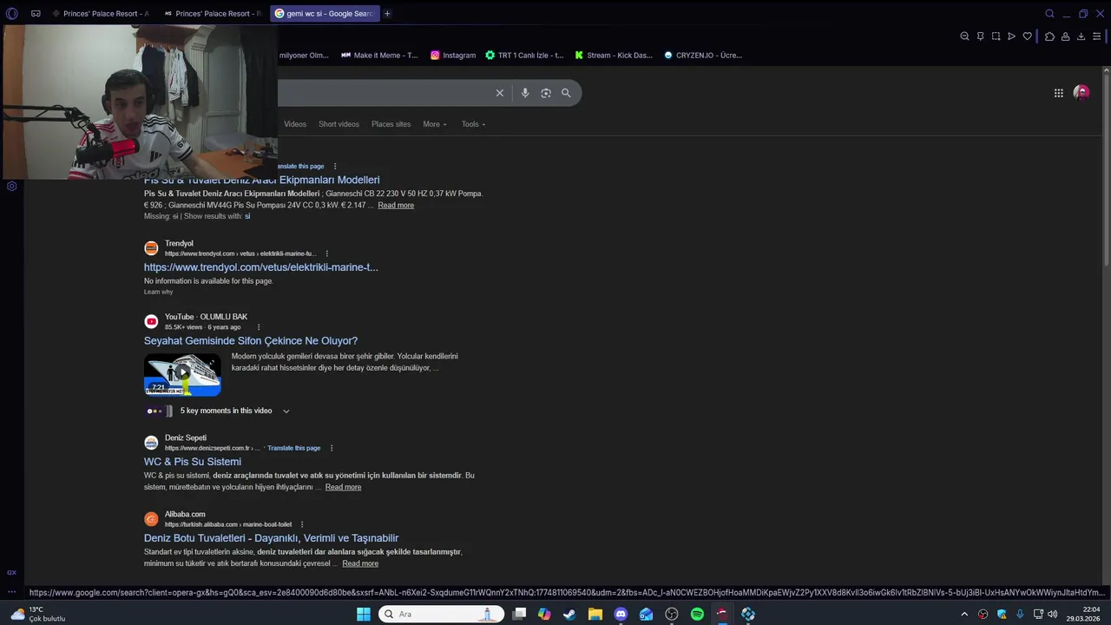Click Learn why under Trendyol result
The height and width of the screenshot is (625, 1111).
click(x=158, y=292)
